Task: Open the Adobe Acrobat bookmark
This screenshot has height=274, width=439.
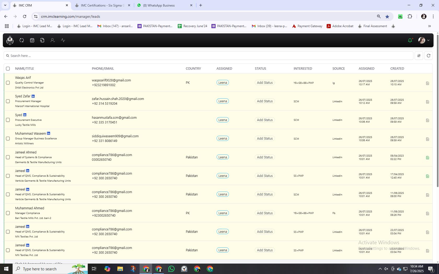Action: coord(340,26)
